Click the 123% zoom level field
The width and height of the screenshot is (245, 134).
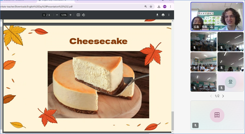click(64, 15)
